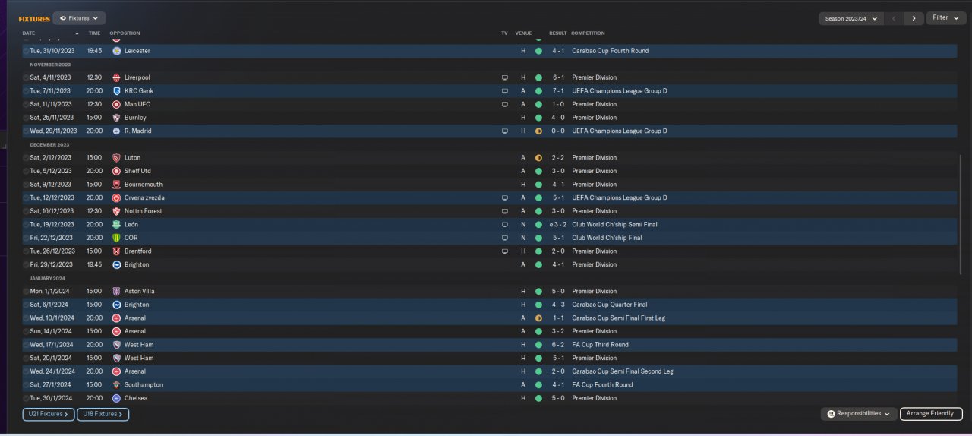Toggle row selector for Tue, 26/12/2023 Brentford

(26, 251)
